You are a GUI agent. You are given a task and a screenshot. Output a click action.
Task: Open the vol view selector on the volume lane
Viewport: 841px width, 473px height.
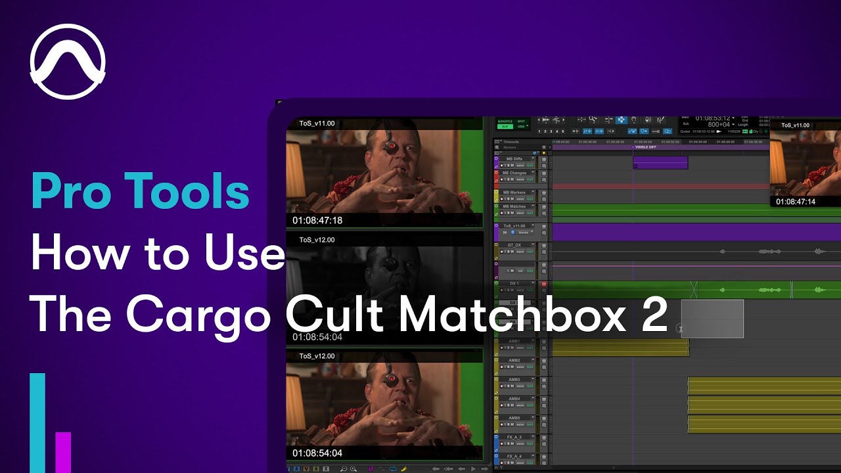[x=520, y=271]
